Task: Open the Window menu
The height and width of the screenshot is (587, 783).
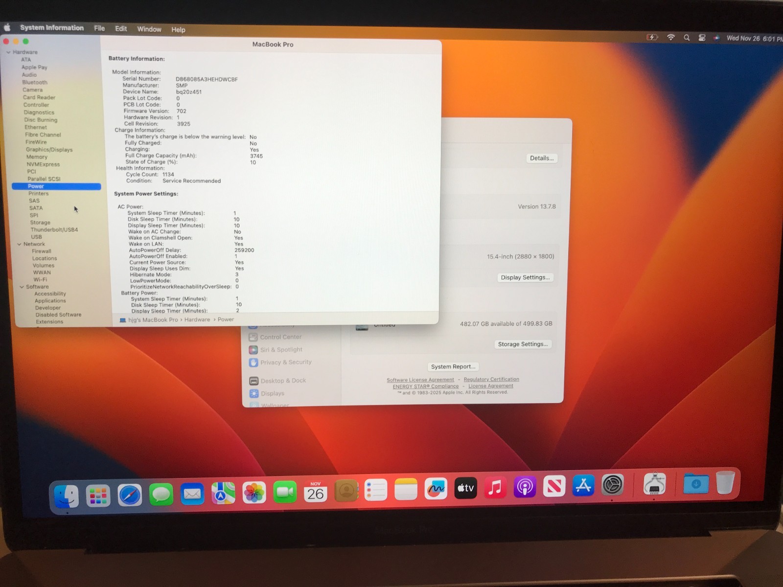Action: tap(149, 29)
